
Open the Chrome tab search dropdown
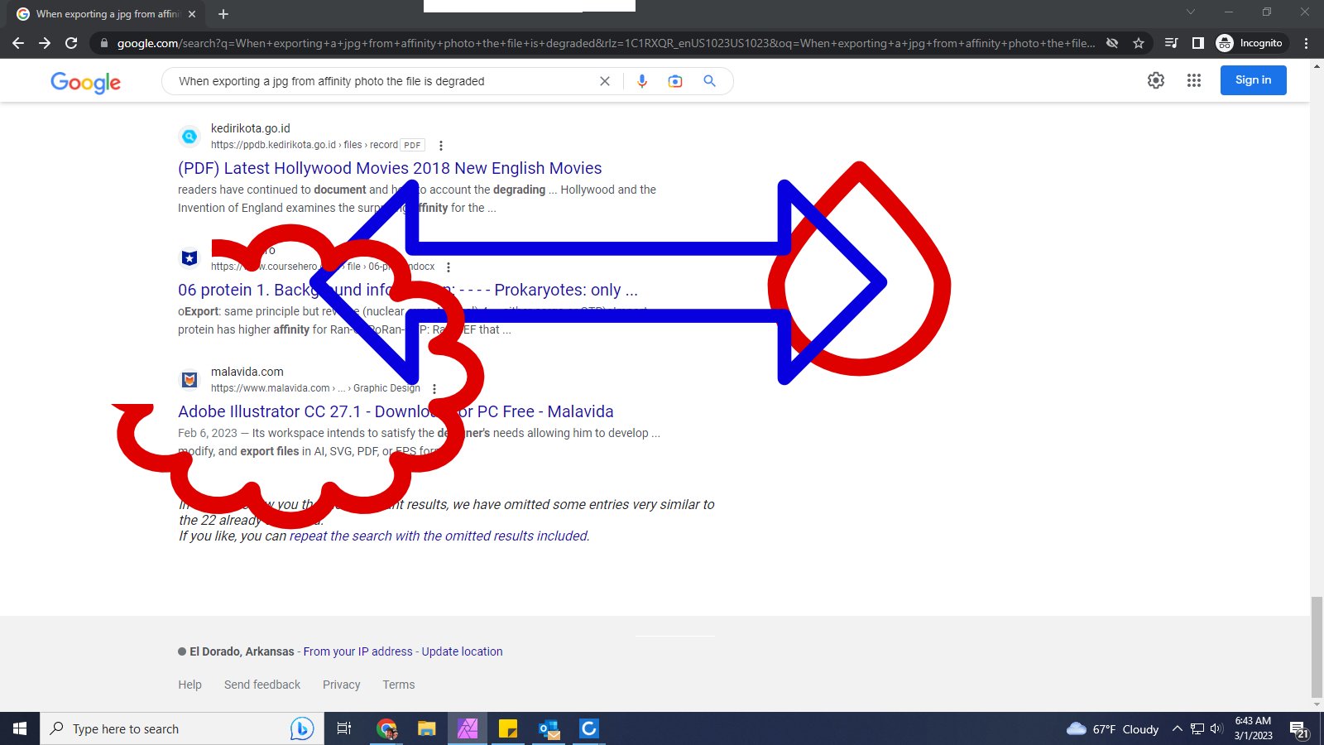pos(1191,12)
